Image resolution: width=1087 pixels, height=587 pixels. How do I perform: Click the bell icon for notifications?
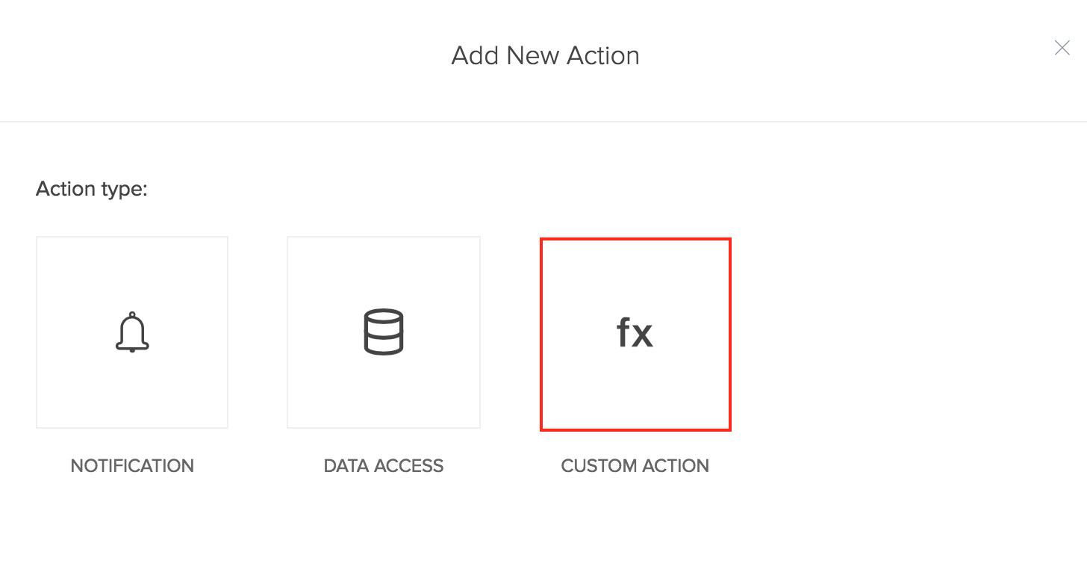(x=132, y=332)
